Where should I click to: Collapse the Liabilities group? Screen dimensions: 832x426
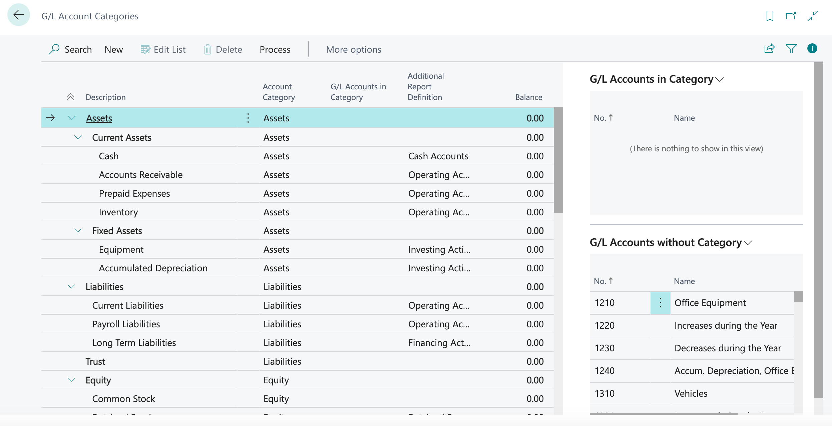tap(71, 287)
